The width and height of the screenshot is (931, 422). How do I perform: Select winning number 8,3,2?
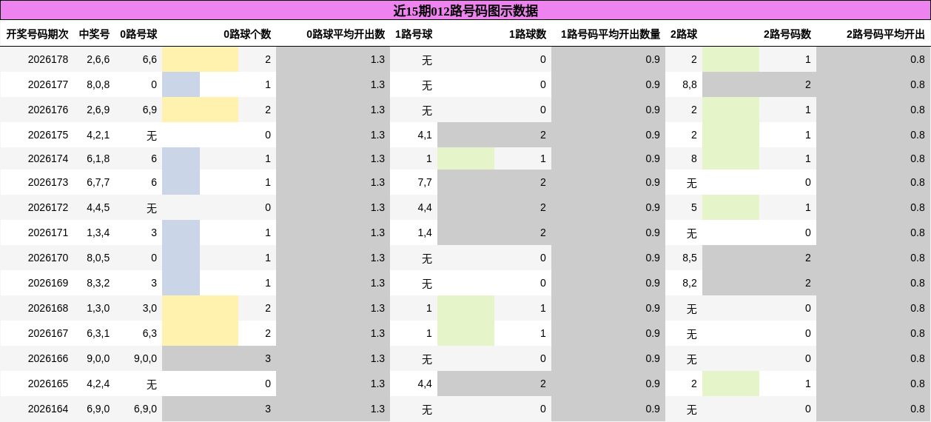[98, 283]
